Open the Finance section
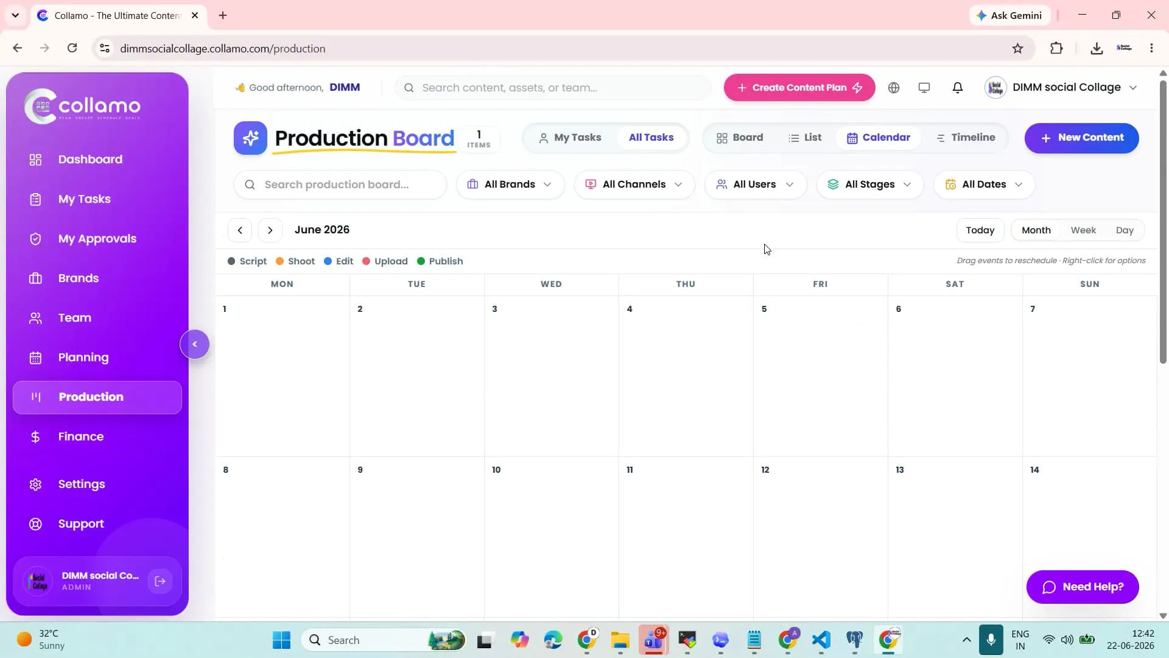Viewport: 1169px width, 658px height. [97, 437]
